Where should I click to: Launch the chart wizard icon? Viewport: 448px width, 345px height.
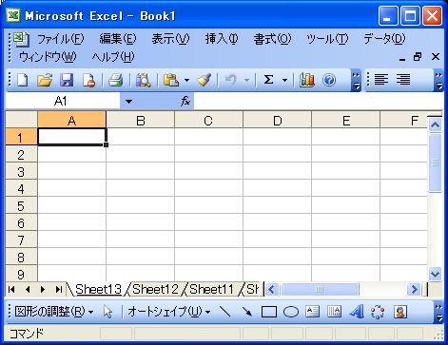coord(307,80)
